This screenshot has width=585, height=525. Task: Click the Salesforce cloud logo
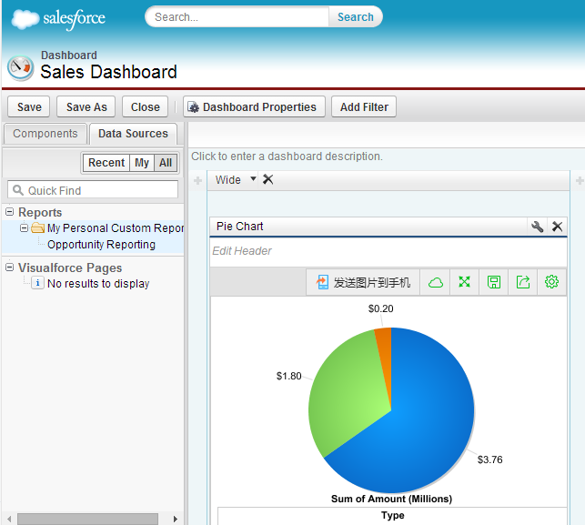[x=25, y=19]
